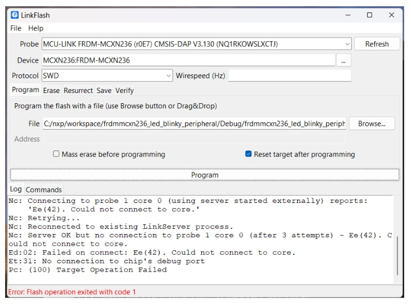The width and height of the screenshot is (411, 305).
Task: Enable Mass erase before programming checkbox
Action: [x=56, y=154]
